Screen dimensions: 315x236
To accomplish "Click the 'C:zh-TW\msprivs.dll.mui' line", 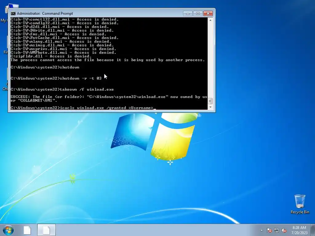I will (x=63, y=49).
